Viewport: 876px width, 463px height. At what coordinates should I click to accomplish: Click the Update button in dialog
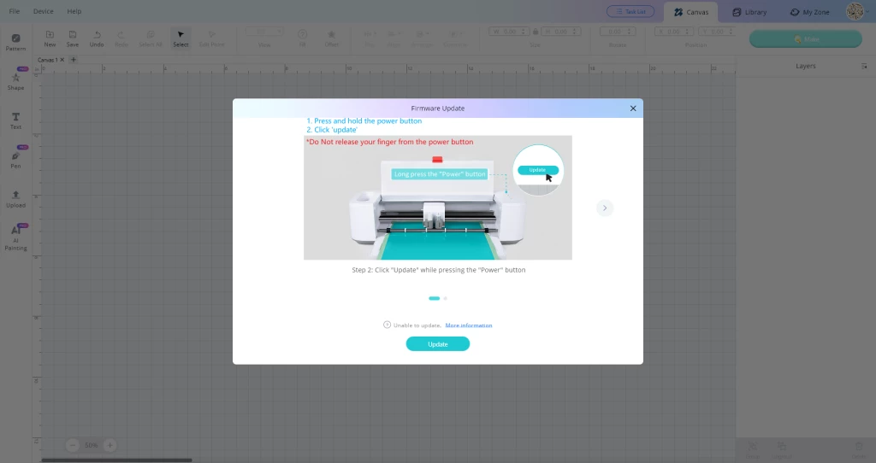pyautogui.click(x=437, y=344)
